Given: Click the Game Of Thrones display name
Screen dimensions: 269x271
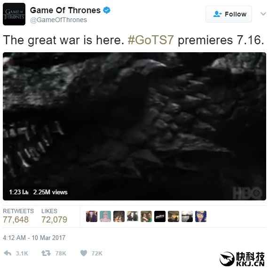Looking at the screenshot, I should click(65, 10).
